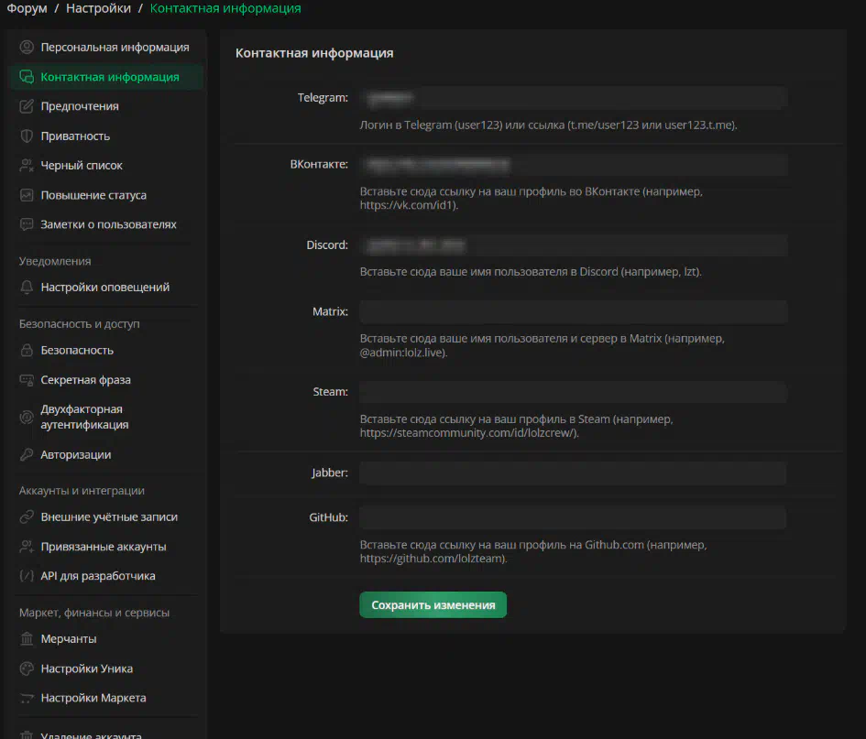Image resolution: width=866 pixels, height=739 pixels.
Task: Click the chain link icon for Внешние учётные записи
Action: 27,517
